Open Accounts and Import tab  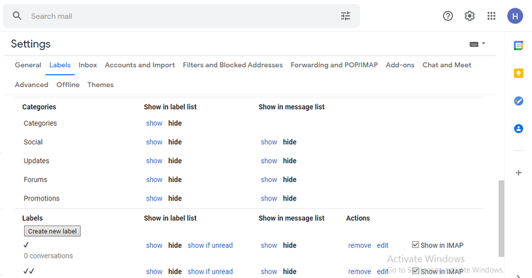140,65
